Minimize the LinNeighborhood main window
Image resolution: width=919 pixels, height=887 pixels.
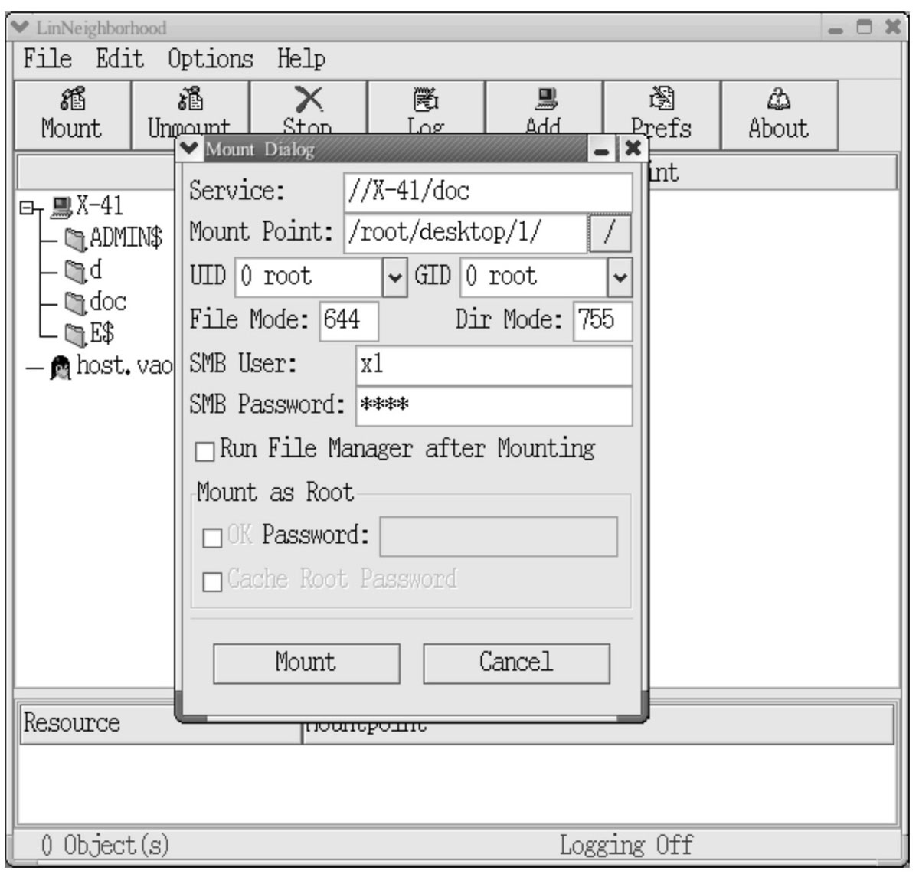[x=836, y=29]
